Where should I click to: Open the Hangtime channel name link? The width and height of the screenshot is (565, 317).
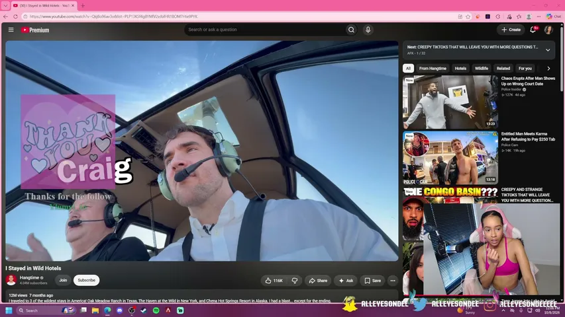click(x=29, y=278)
